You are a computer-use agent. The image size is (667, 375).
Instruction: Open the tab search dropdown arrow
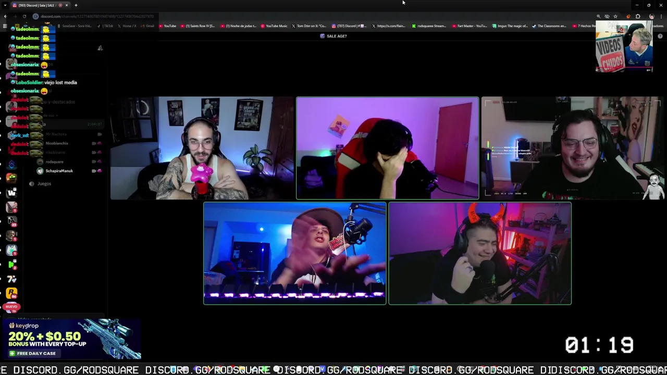pyautogui.click(x=5, y=5)
